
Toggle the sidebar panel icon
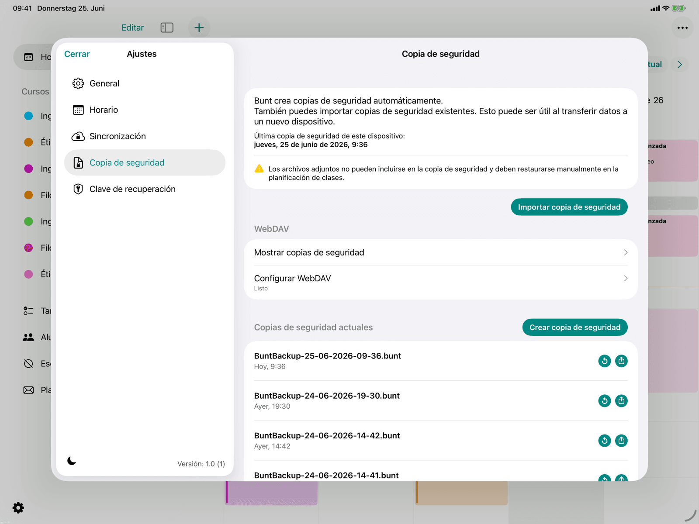pos(167,28)
